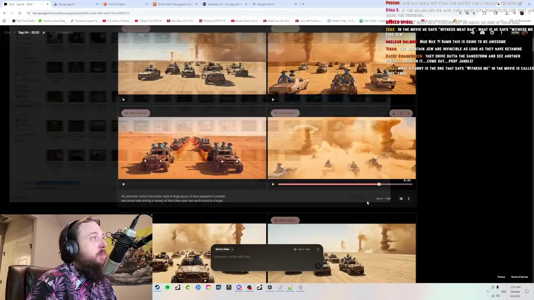The height and width of the screenshot is (300, 534).
Task: Open Steam from the taskbar
Action: click(x=157, y=287)
